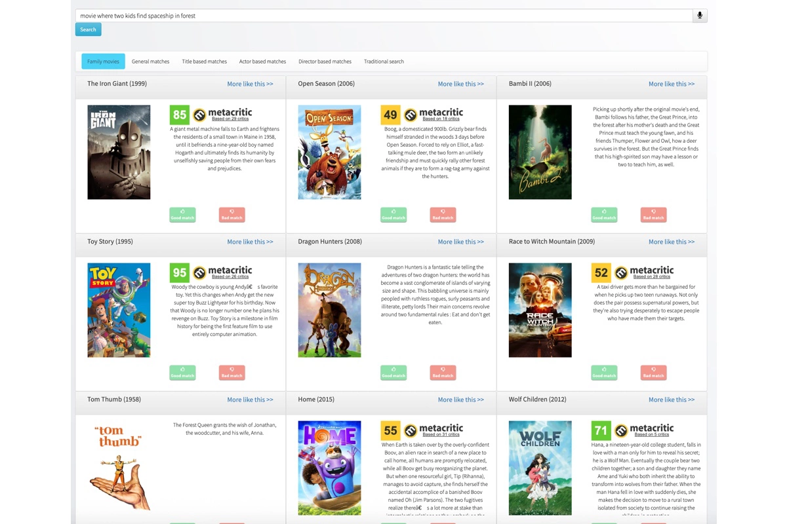Click Home's 55 Metacritic score badge

390,431
